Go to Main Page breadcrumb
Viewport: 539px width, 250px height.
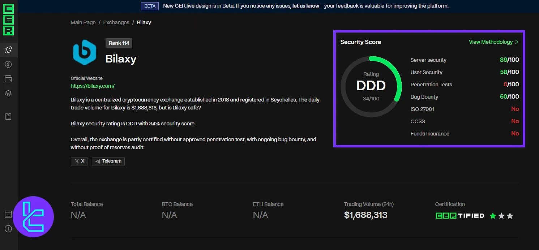tap(83, 22)
